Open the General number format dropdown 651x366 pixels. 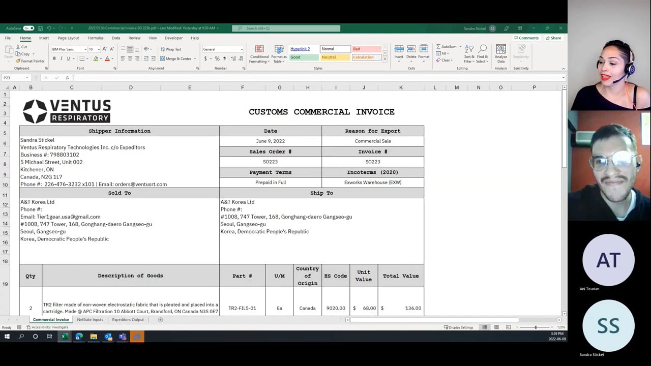click(x=242, y=49)
